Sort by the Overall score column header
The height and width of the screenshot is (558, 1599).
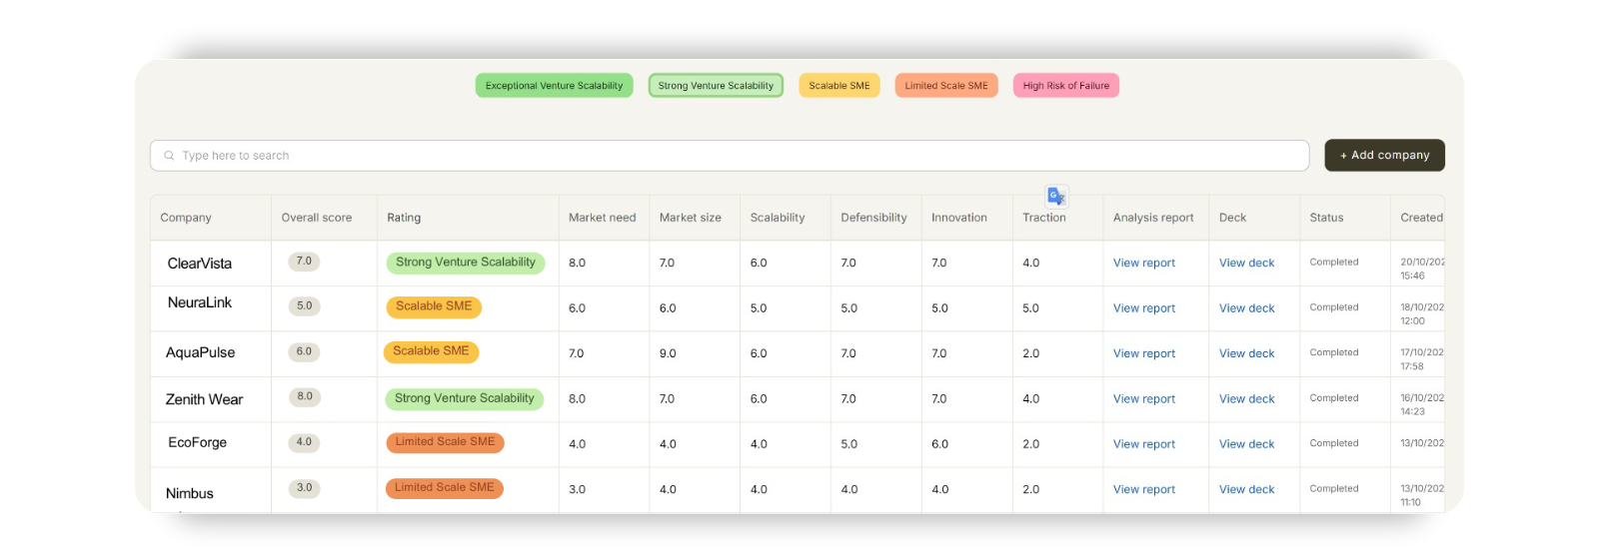317,218
